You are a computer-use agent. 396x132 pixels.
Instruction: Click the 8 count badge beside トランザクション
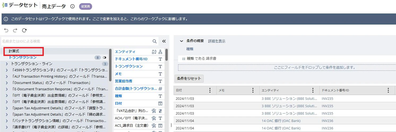[98, 58]
